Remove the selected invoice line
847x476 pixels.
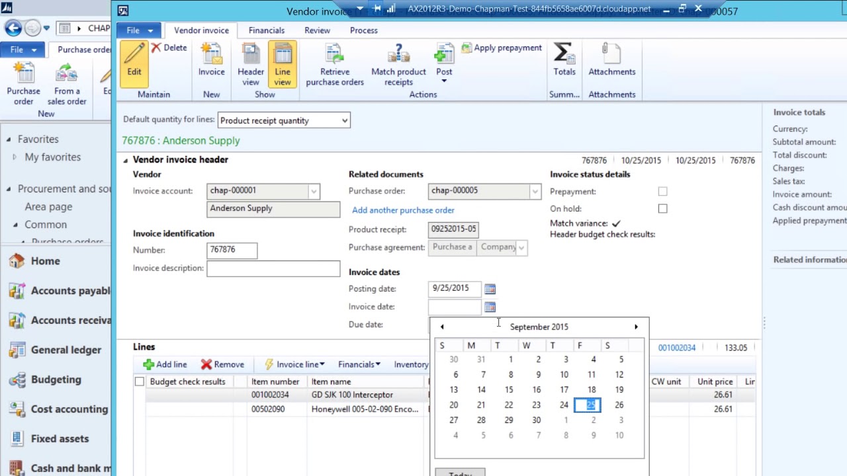(223, 364)
